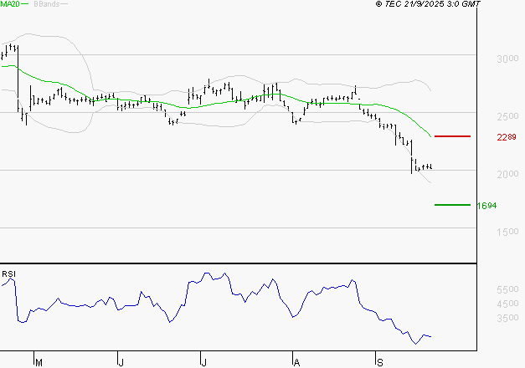The image size is (525, 368).
Task: Click the RSI panel label
Action: pyautogui.click(x=8, y=274)
